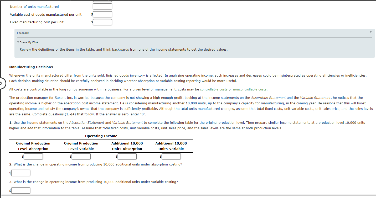This screenshot has height=198, width=376.
Task: Click the side navigation arrow icon
Action: pos(1,83)
